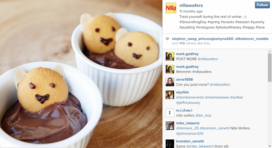Screen dimensions: 272x148
Task: Open mark.godfrey's avatar on POST MORE comment
Action: coord(170,56)
